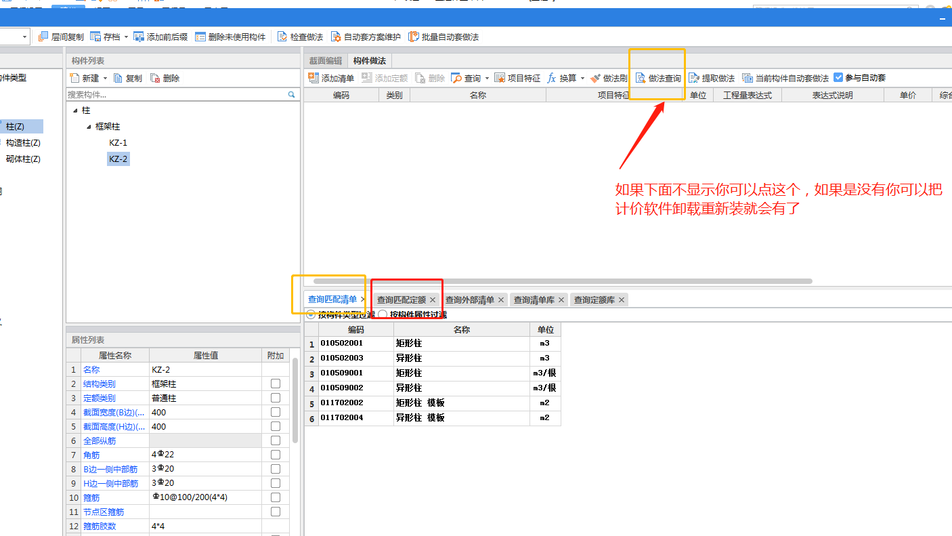Screen dimensions: 952x536
Task: Select 按构件属性过滤 radio button
Action: click(x=383, y=314)
